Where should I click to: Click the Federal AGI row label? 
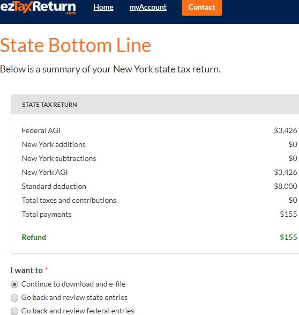41,130
